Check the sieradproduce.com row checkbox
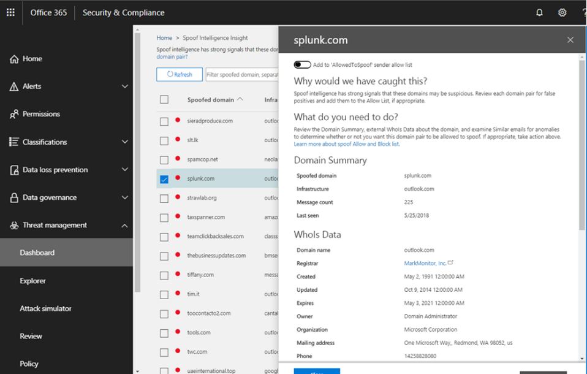 click(164, 121)
